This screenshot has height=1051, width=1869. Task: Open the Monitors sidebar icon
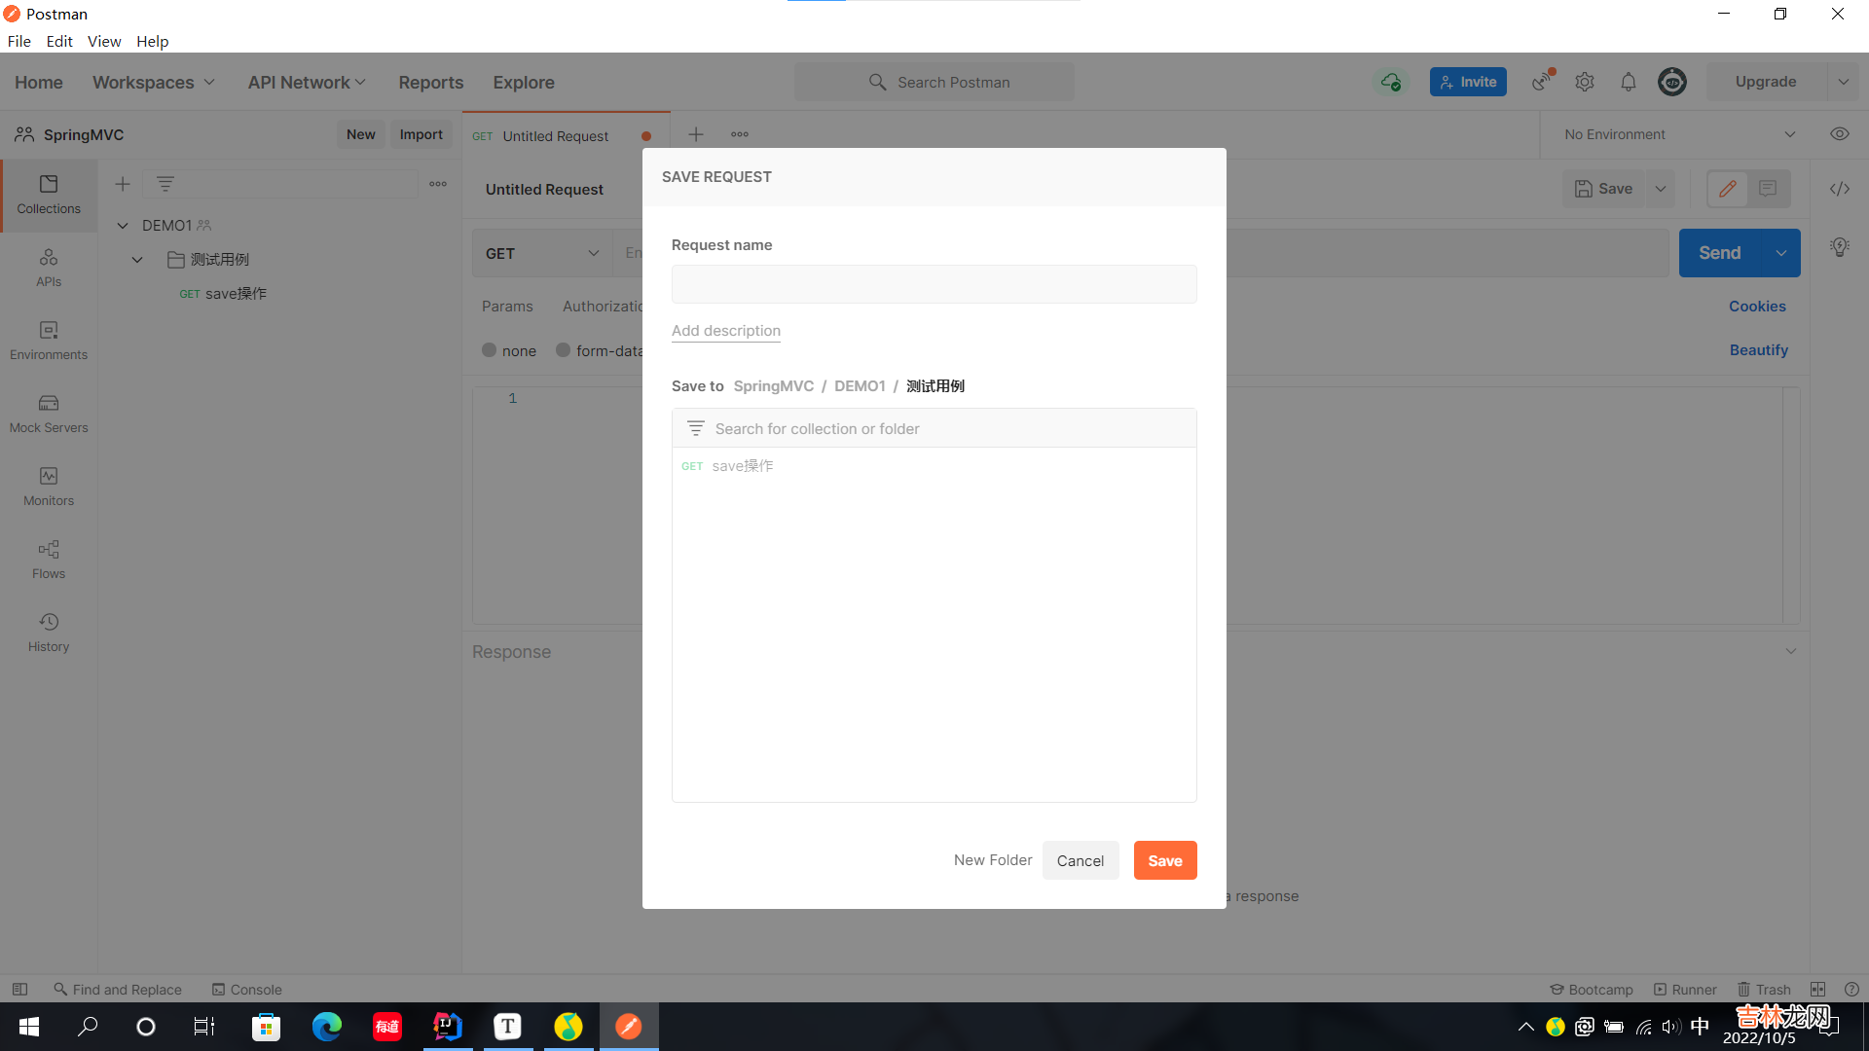coord(49,486)
